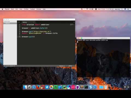This screenshot has width=131, height=98.
Task: Toggle sidebar icon in Sublime status bar
Action: [5, 66]
